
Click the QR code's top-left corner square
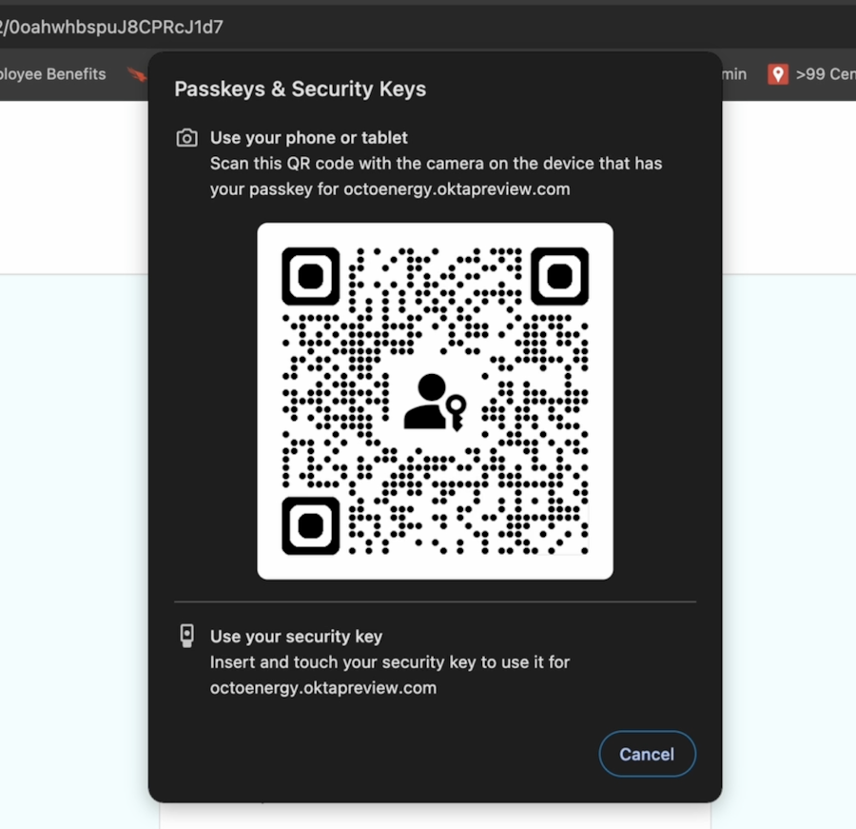[x=311, y=276]
